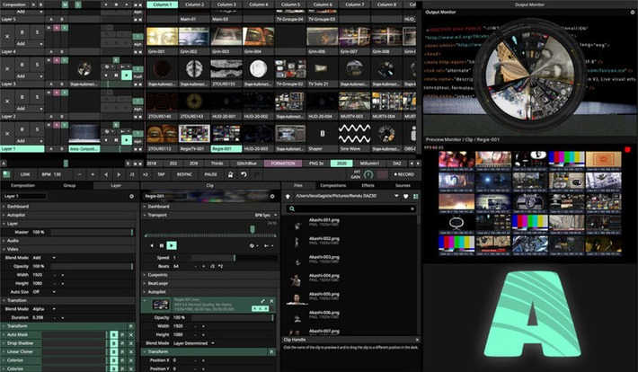Adjust the Layer Master slider
The image size is (638, 372).
pos(92,232)
